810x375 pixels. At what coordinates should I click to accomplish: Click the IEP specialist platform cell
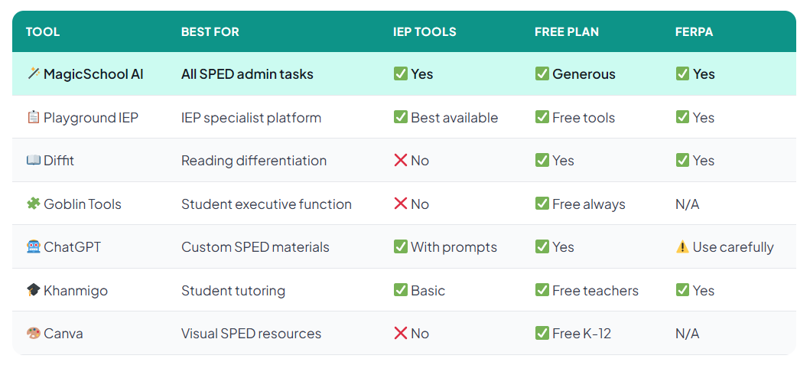[x=251, y=118]
